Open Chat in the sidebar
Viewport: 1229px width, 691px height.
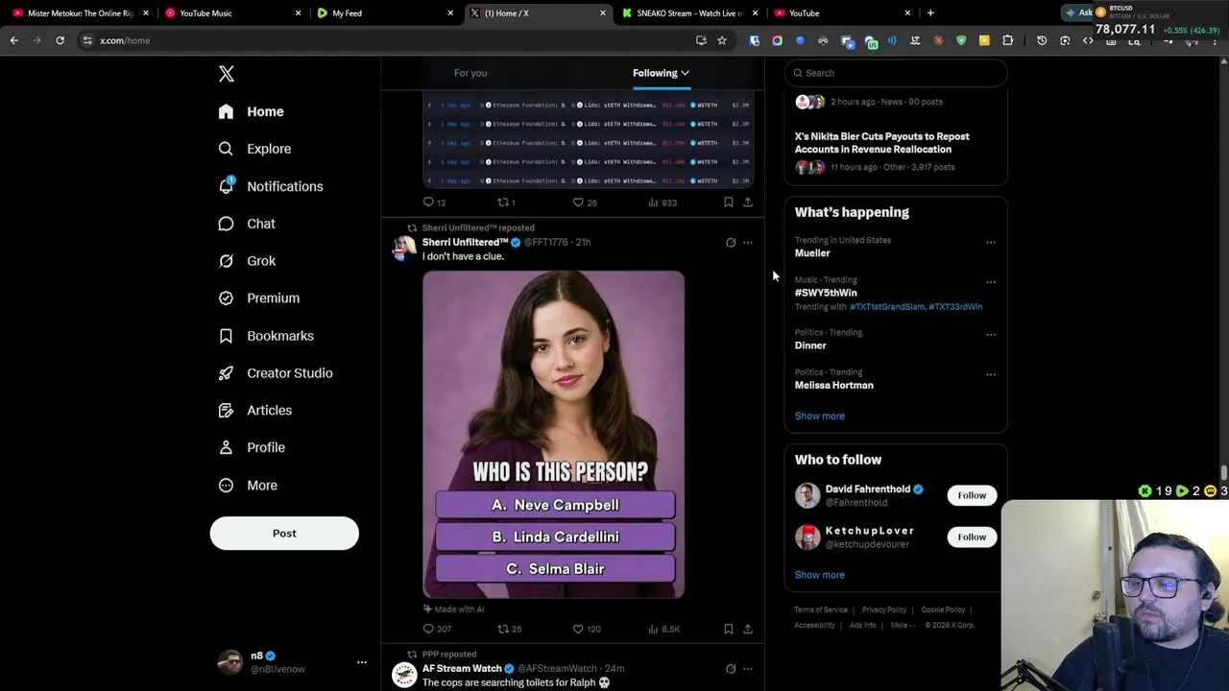pos(247,224)
